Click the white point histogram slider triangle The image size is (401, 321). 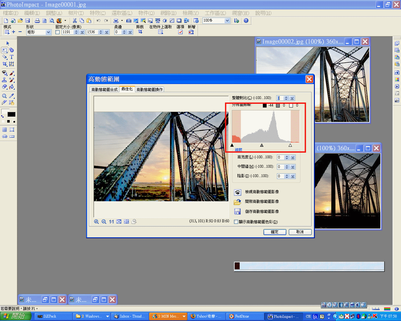[x=290, y=145]
